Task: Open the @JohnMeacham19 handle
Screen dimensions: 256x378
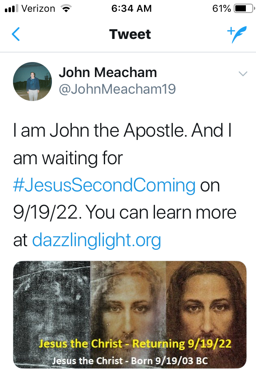Action: pos(117,89)
